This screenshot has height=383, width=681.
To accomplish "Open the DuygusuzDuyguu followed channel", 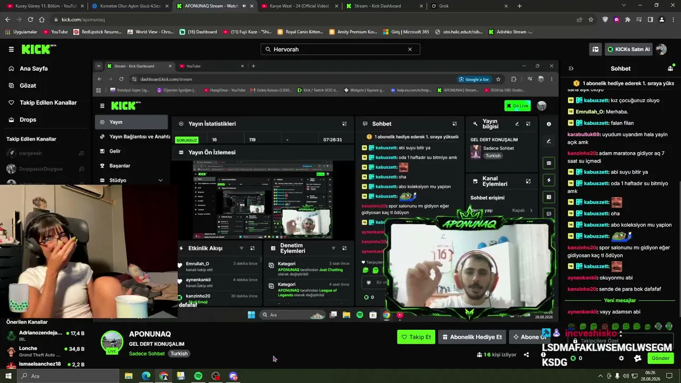I will pos(45,169).
